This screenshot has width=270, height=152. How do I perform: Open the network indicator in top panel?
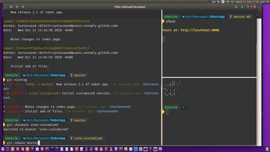pyautogui.click(x=219, y=2)
